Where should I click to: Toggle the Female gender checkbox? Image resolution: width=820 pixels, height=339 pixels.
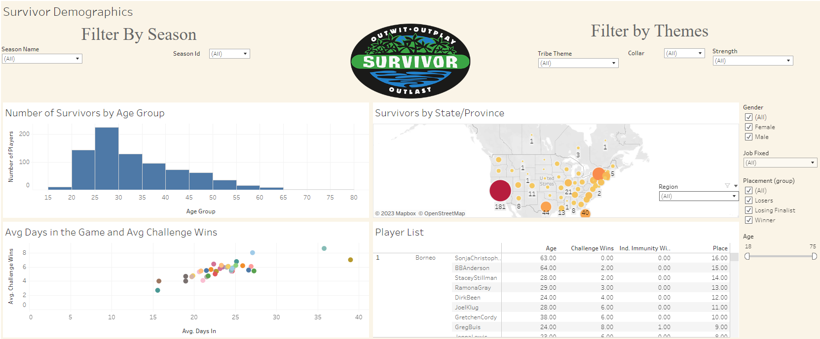coord(748,127)
